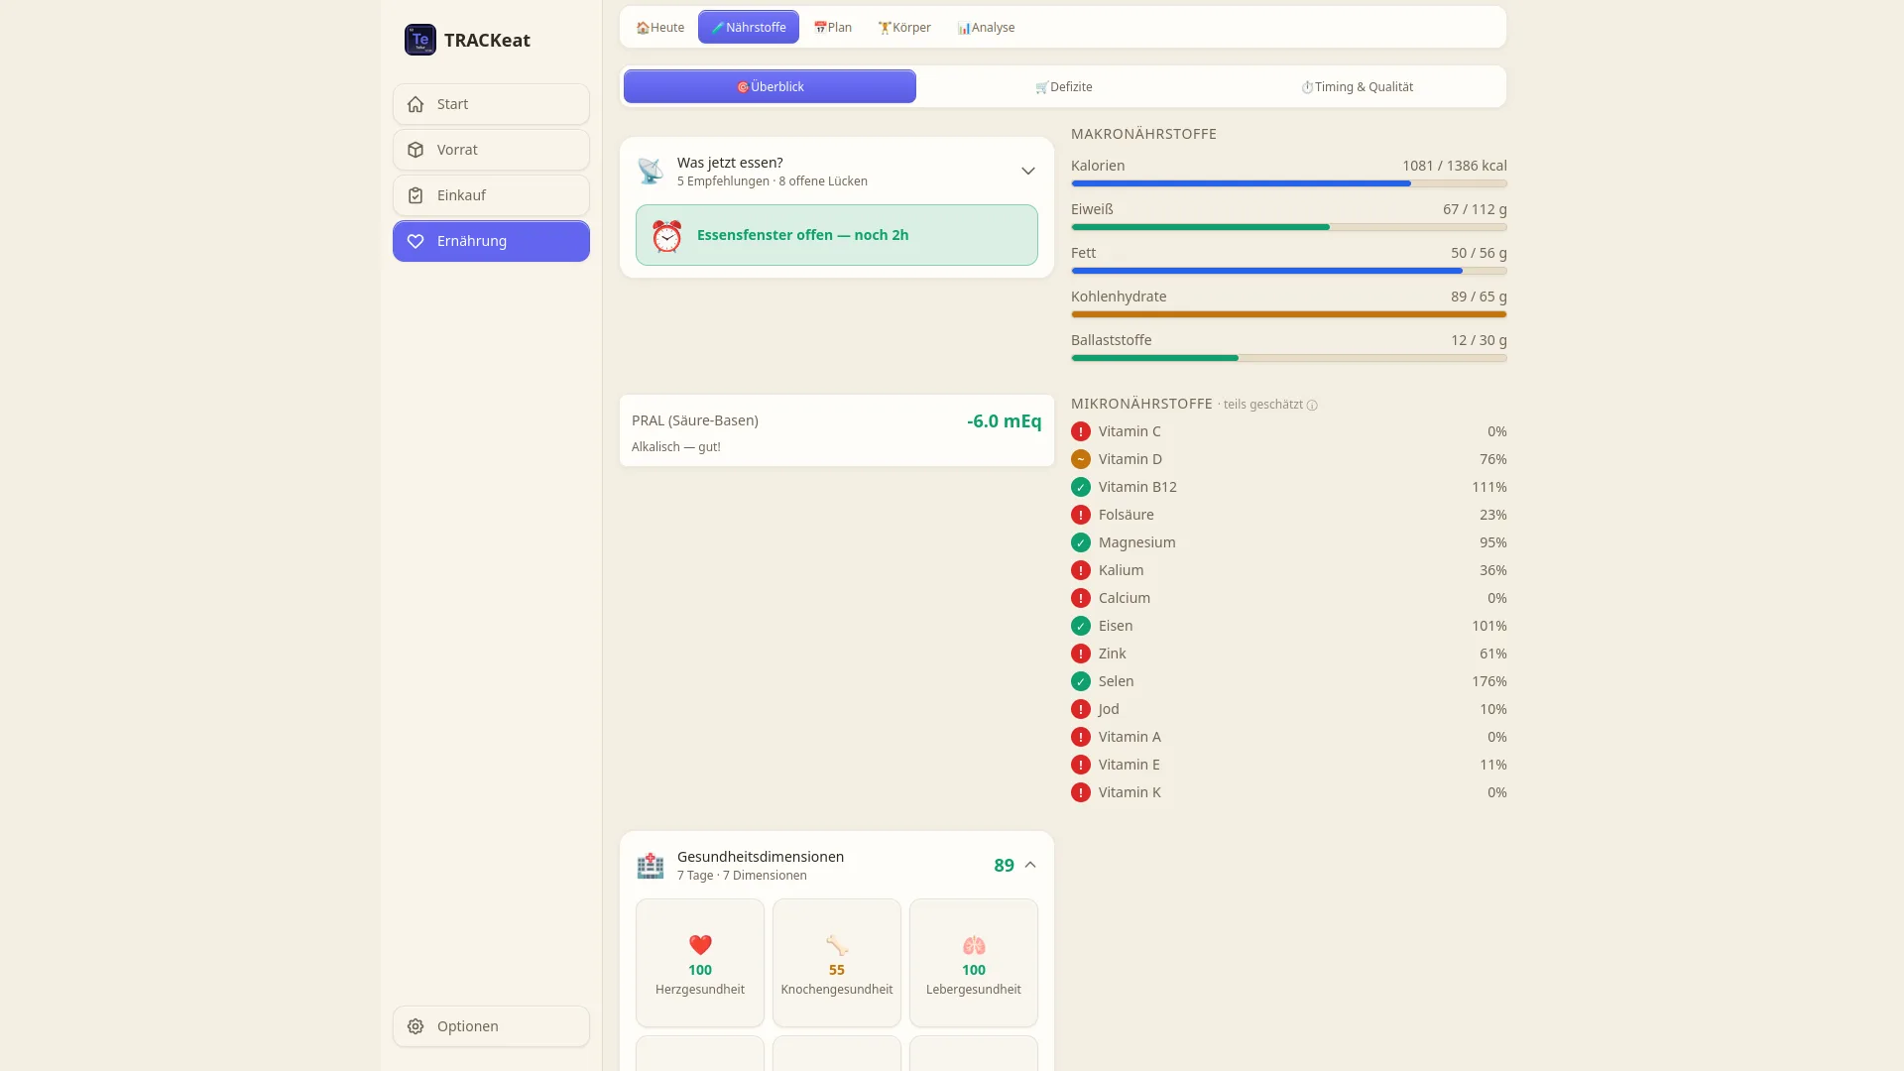The width and height of the screenshot is (1904, 1071).
Task: Click the hospital icon beside Gesundheitsdimensionen
Action: (x=651, y=865)
